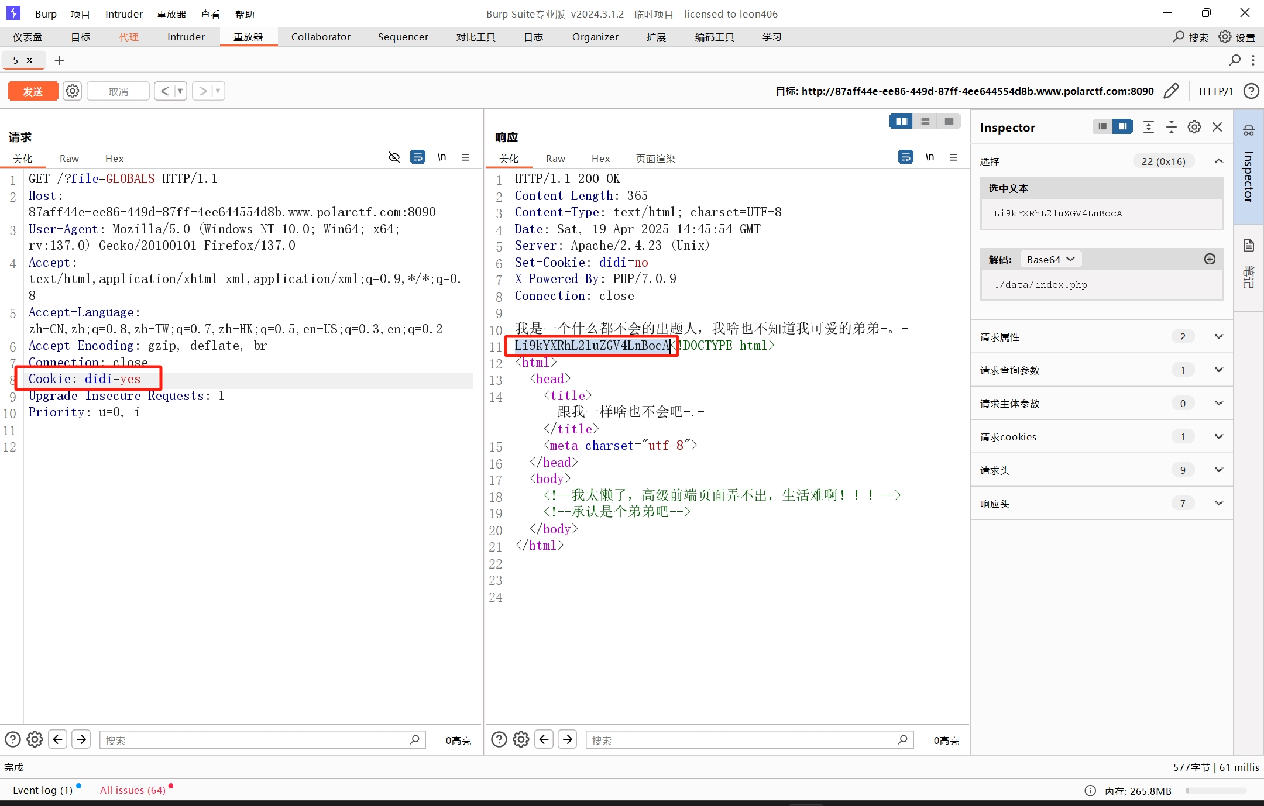Click the plus icon beside Base64 decoding
Viewport: 1264px width, 806px height.
tap(1209, 259)
